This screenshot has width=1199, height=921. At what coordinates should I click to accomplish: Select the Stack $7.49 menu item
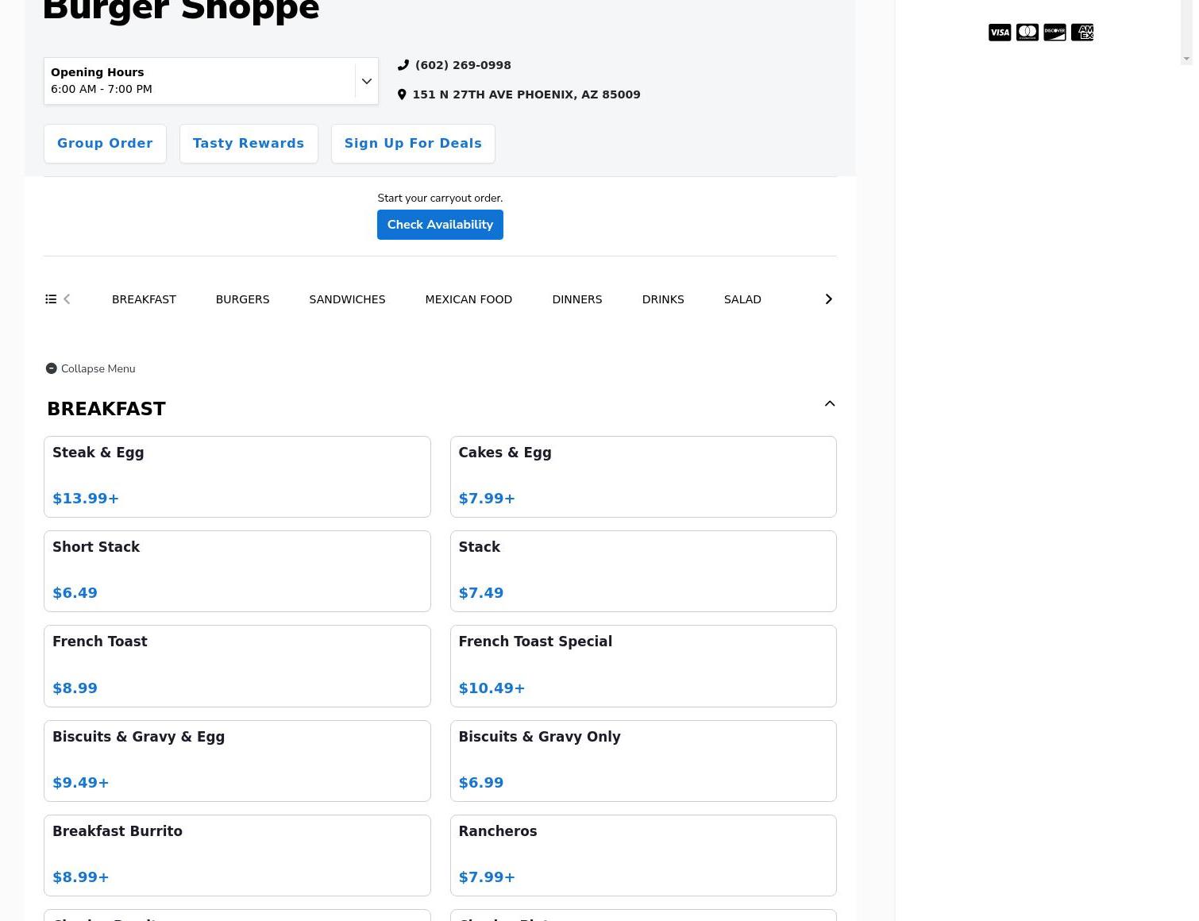coord(643,571)
